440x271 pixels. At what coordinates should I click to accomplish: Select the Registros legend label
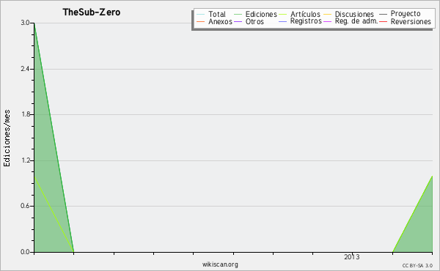(x=306, y=21)
